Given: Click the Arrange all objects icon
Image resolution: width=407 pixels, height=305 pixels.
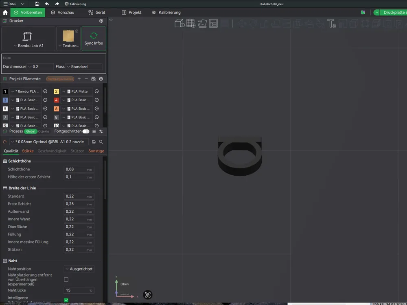Looking at the screenshot, I should point(213,23).
